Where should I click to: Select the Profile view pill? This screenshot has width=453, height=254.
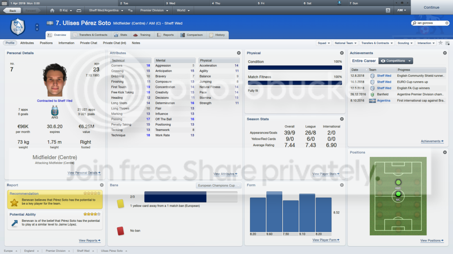point(10,43)
